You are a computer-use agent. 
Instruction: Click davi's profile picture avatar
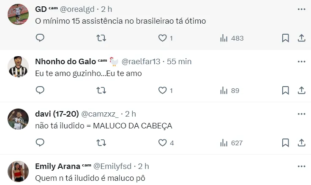coord(18,119)
